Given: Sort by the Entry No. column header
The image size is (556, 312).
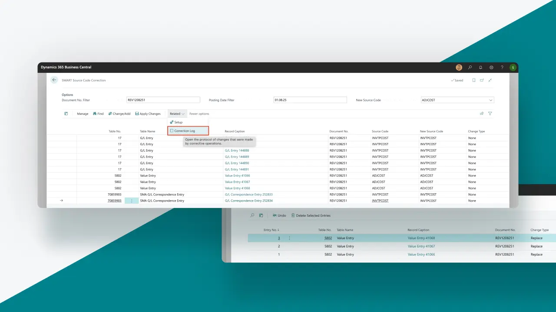Looking at the screenshot, I should (x=271, y=230).
